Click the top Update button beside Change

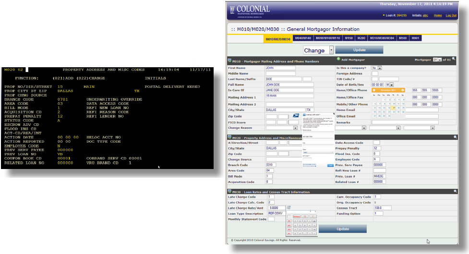pyautogui.click(x=359, y=50)
